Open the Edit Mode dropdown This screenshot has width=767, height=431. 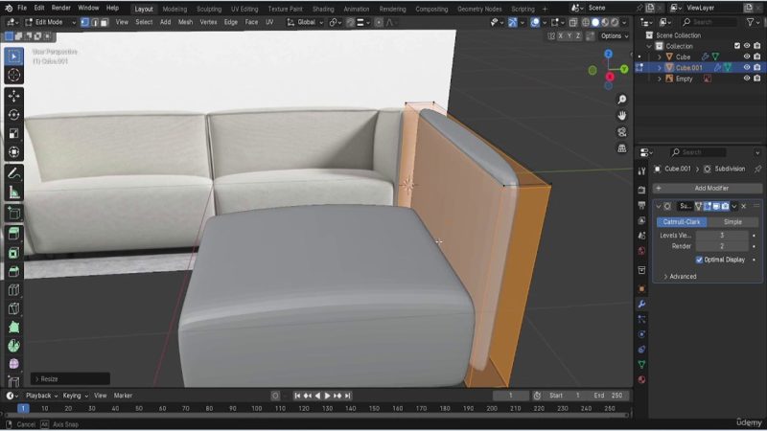pyautogui.click(x=46, y=22)
